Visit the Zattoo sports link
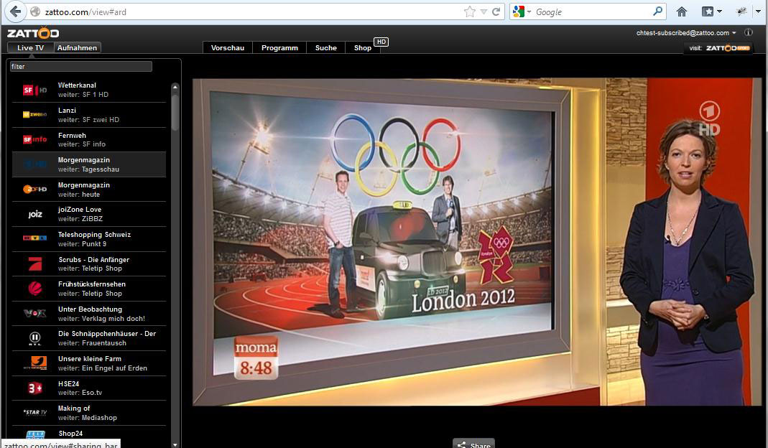This screenshot has height=448, width=768. coord(718,48)
